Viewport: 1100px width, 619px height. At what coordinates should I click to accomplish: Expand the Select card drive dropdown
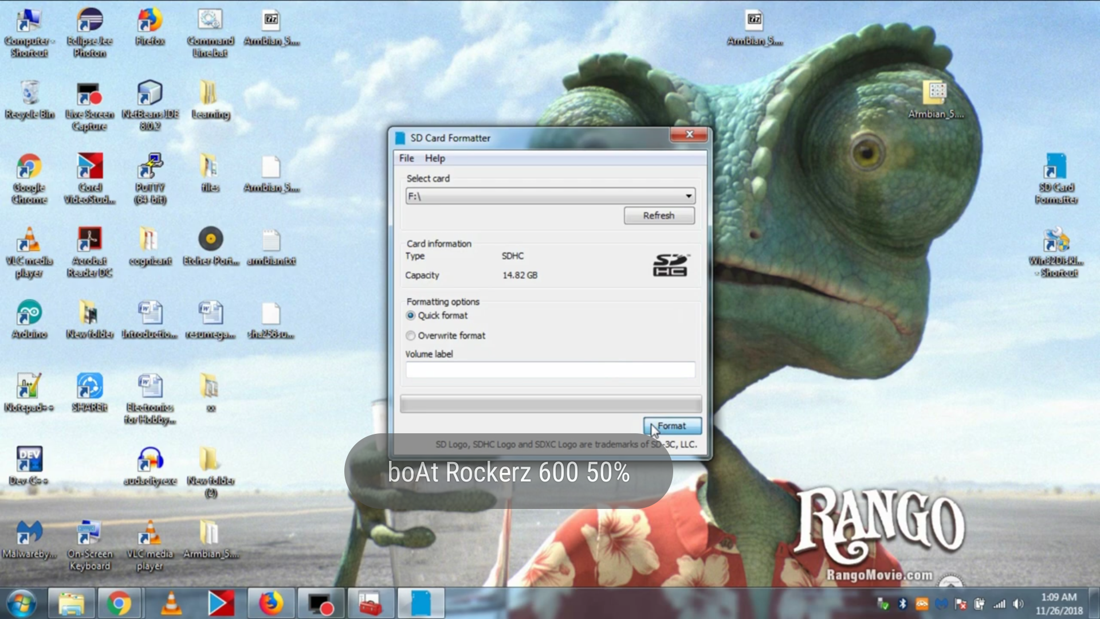click(x=688, y=197)
